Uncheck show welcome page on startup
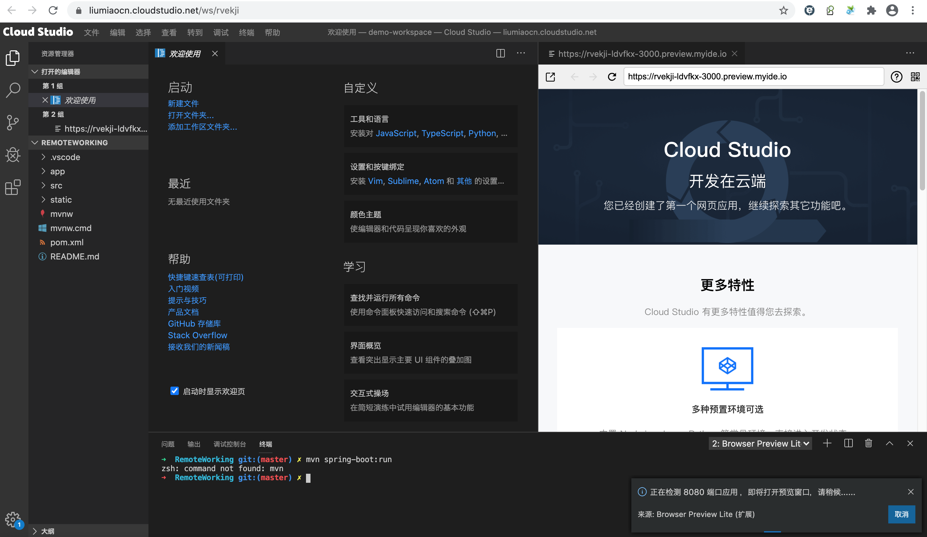Image resolution: width=927 pixels, height=537 pixels. coord(175,391)
